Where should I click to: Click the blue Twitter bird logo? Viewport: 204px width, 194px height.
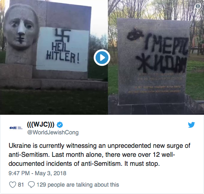191,125
